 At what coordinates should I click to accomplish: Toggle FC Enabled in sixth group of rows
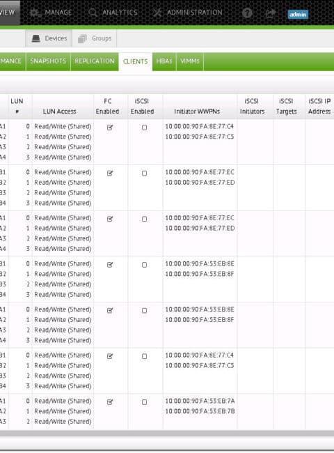pyautogui.click(x=110, y=356)
